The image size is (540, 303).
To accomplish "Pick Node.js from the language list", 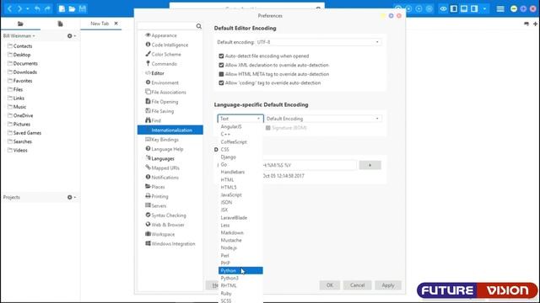I will (x=240, y=247).
